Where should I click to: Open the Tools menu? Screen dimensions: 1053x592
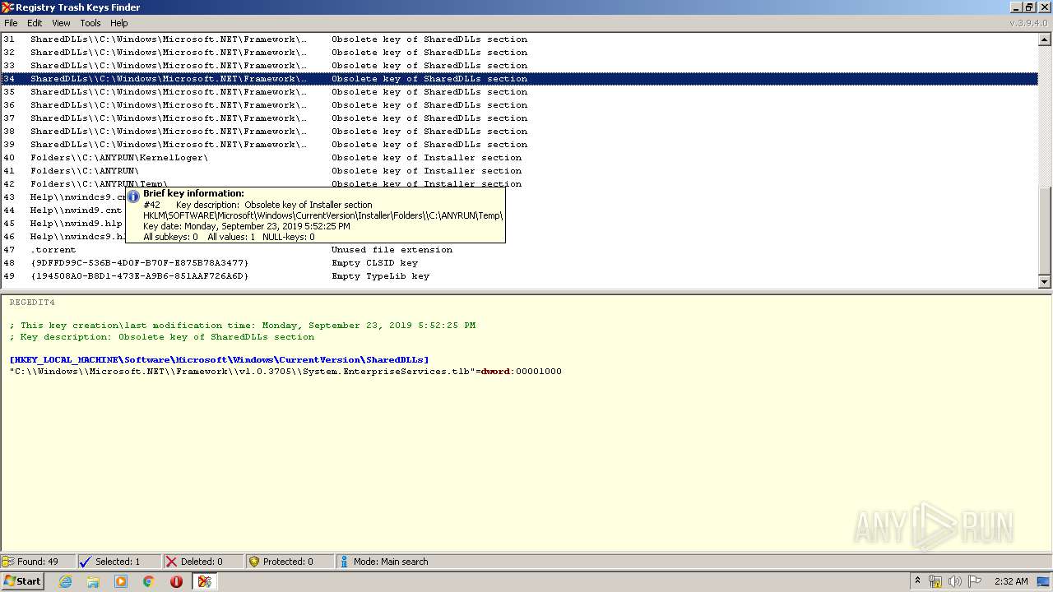tap(90, 23)
